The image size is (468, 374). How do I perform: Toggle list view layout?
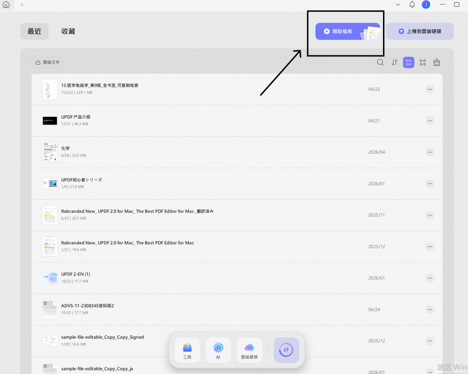(x=409, y=62)
